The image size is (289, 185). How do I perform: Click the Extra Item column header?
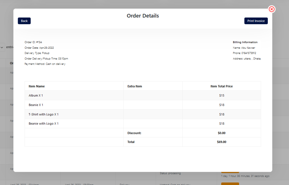135,86
